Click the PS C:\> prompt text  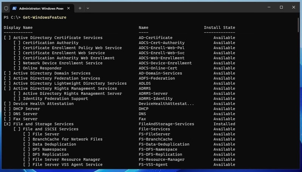tap(12, 17)
